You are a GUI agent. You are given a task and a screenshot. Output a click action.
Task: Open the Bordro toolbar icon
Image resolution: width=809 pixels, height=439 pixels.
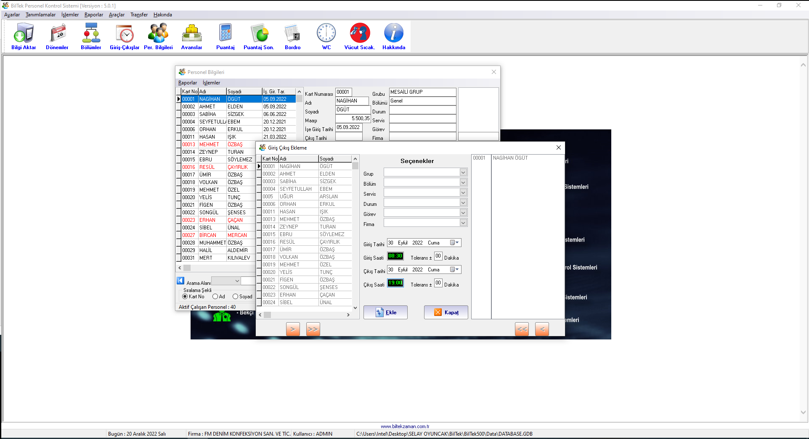point(293,37)
